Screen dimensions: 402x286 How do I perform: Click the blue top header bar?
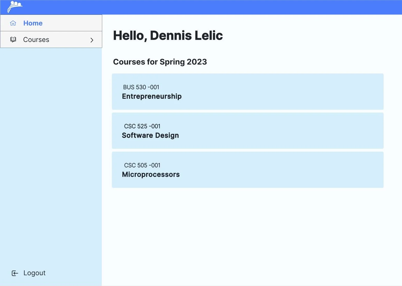tap(208, 7)
